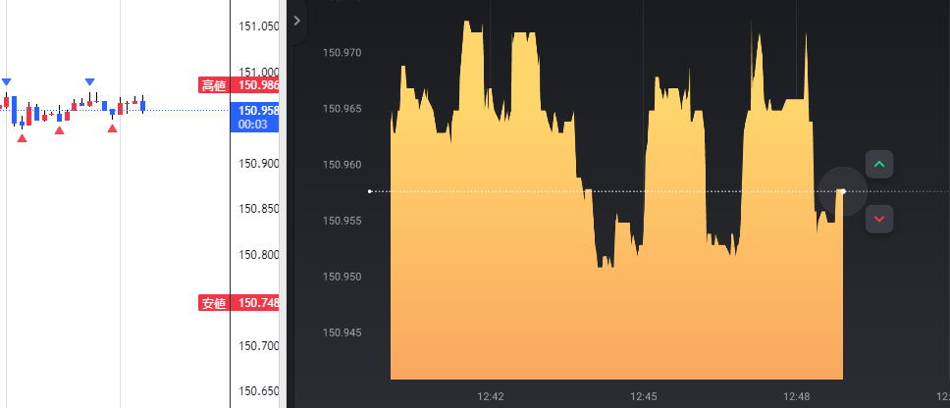Click the 12:48 time axis label

797,396
